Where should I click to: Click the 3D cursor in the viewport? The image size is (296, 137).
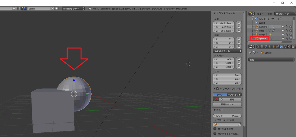[x=188, y=64]
